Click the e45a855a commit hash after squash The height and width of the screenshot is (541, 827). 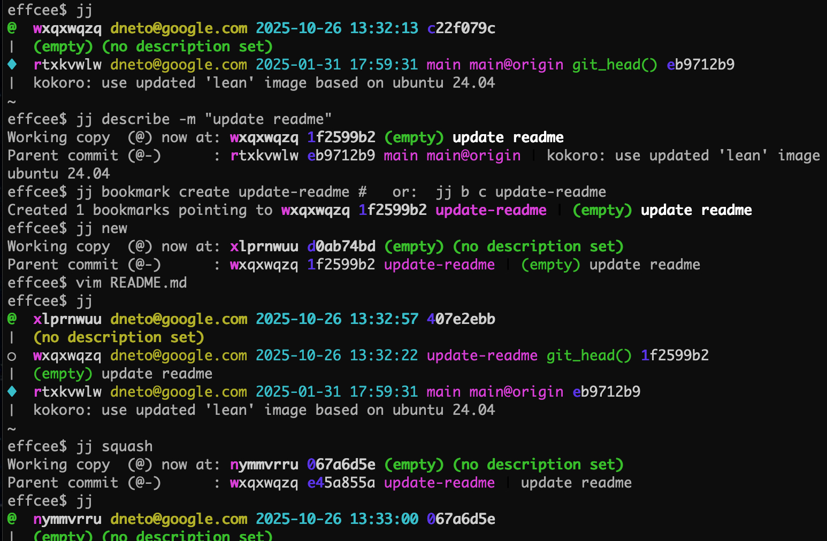[341, 482]
